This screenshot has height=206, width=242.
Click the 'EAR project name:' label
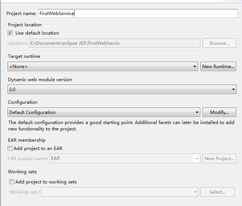pyautogui.click(x=28, y=159)
